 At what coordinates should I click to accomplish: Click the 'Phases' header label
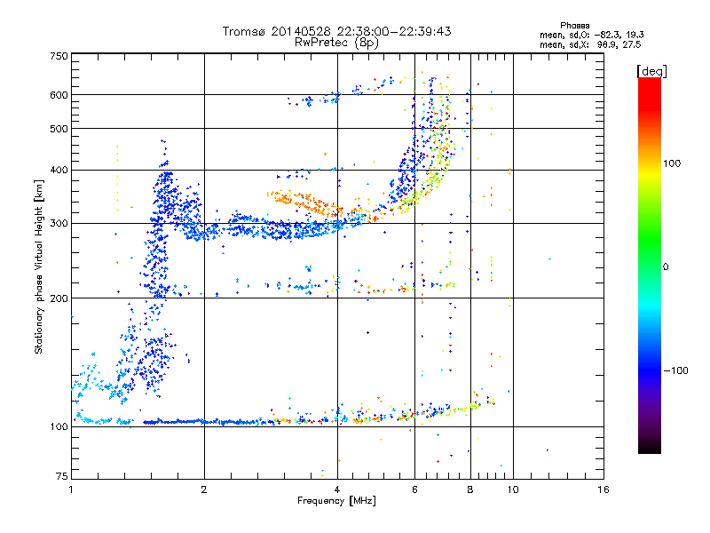pos(574,26)
